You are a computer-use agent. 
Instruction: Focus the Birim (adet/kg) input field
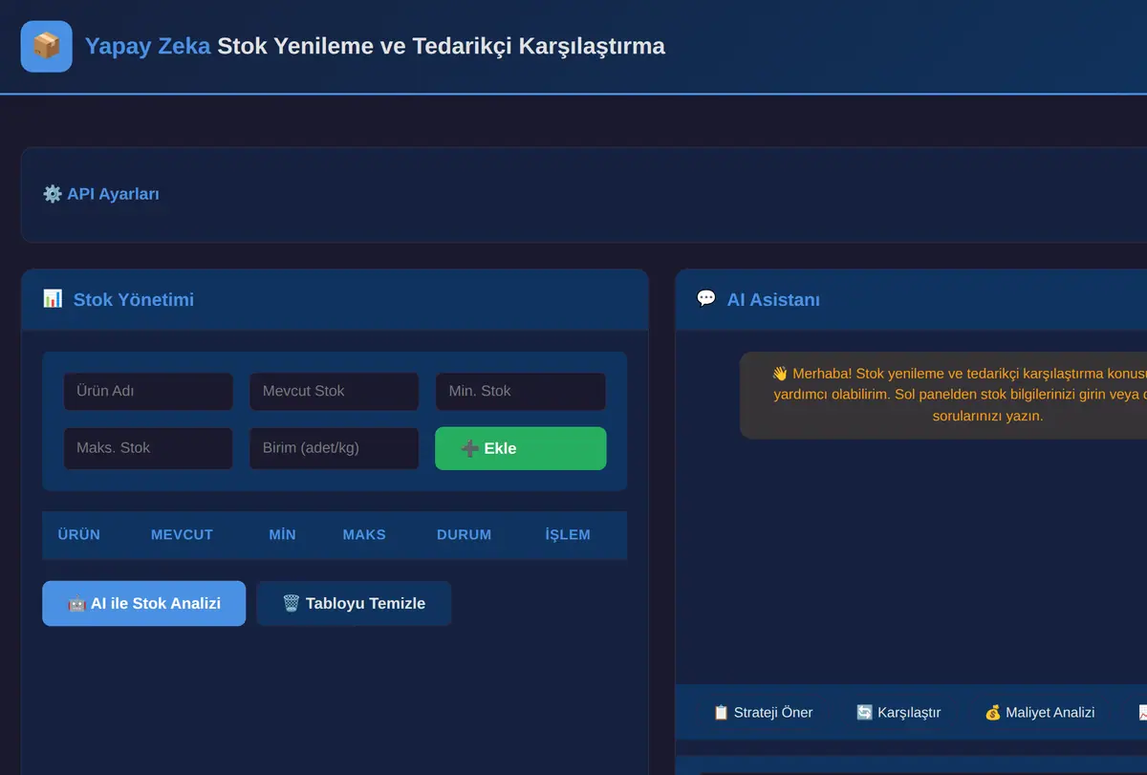coord(334,448)
